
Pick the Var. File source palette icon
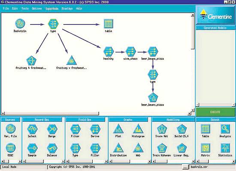coord(11,129)
